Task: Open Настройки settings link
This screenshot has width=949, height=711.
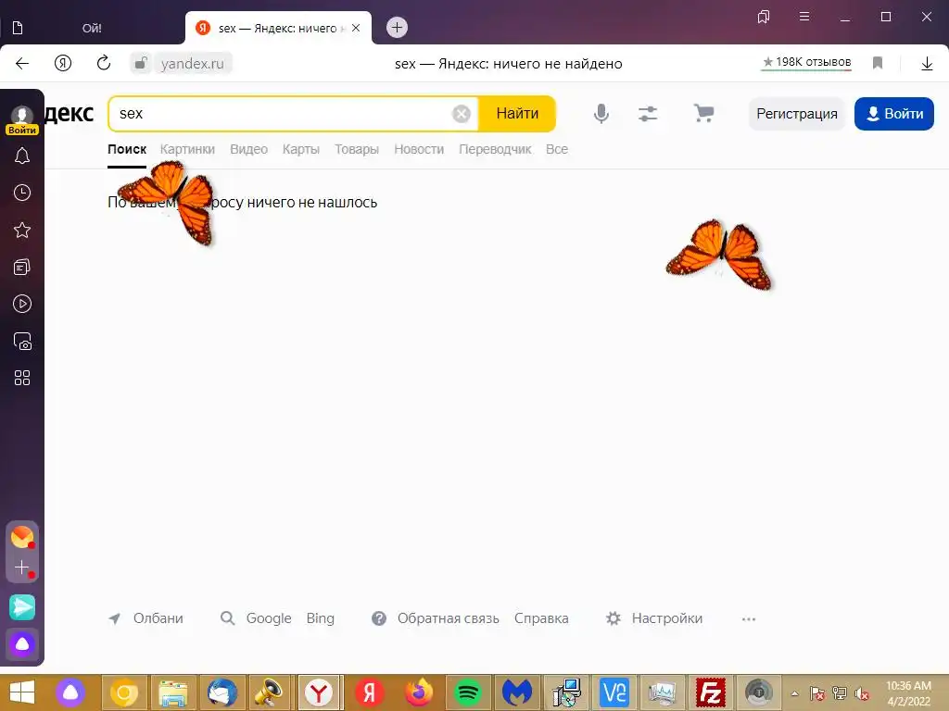Action: coord(667,618)
